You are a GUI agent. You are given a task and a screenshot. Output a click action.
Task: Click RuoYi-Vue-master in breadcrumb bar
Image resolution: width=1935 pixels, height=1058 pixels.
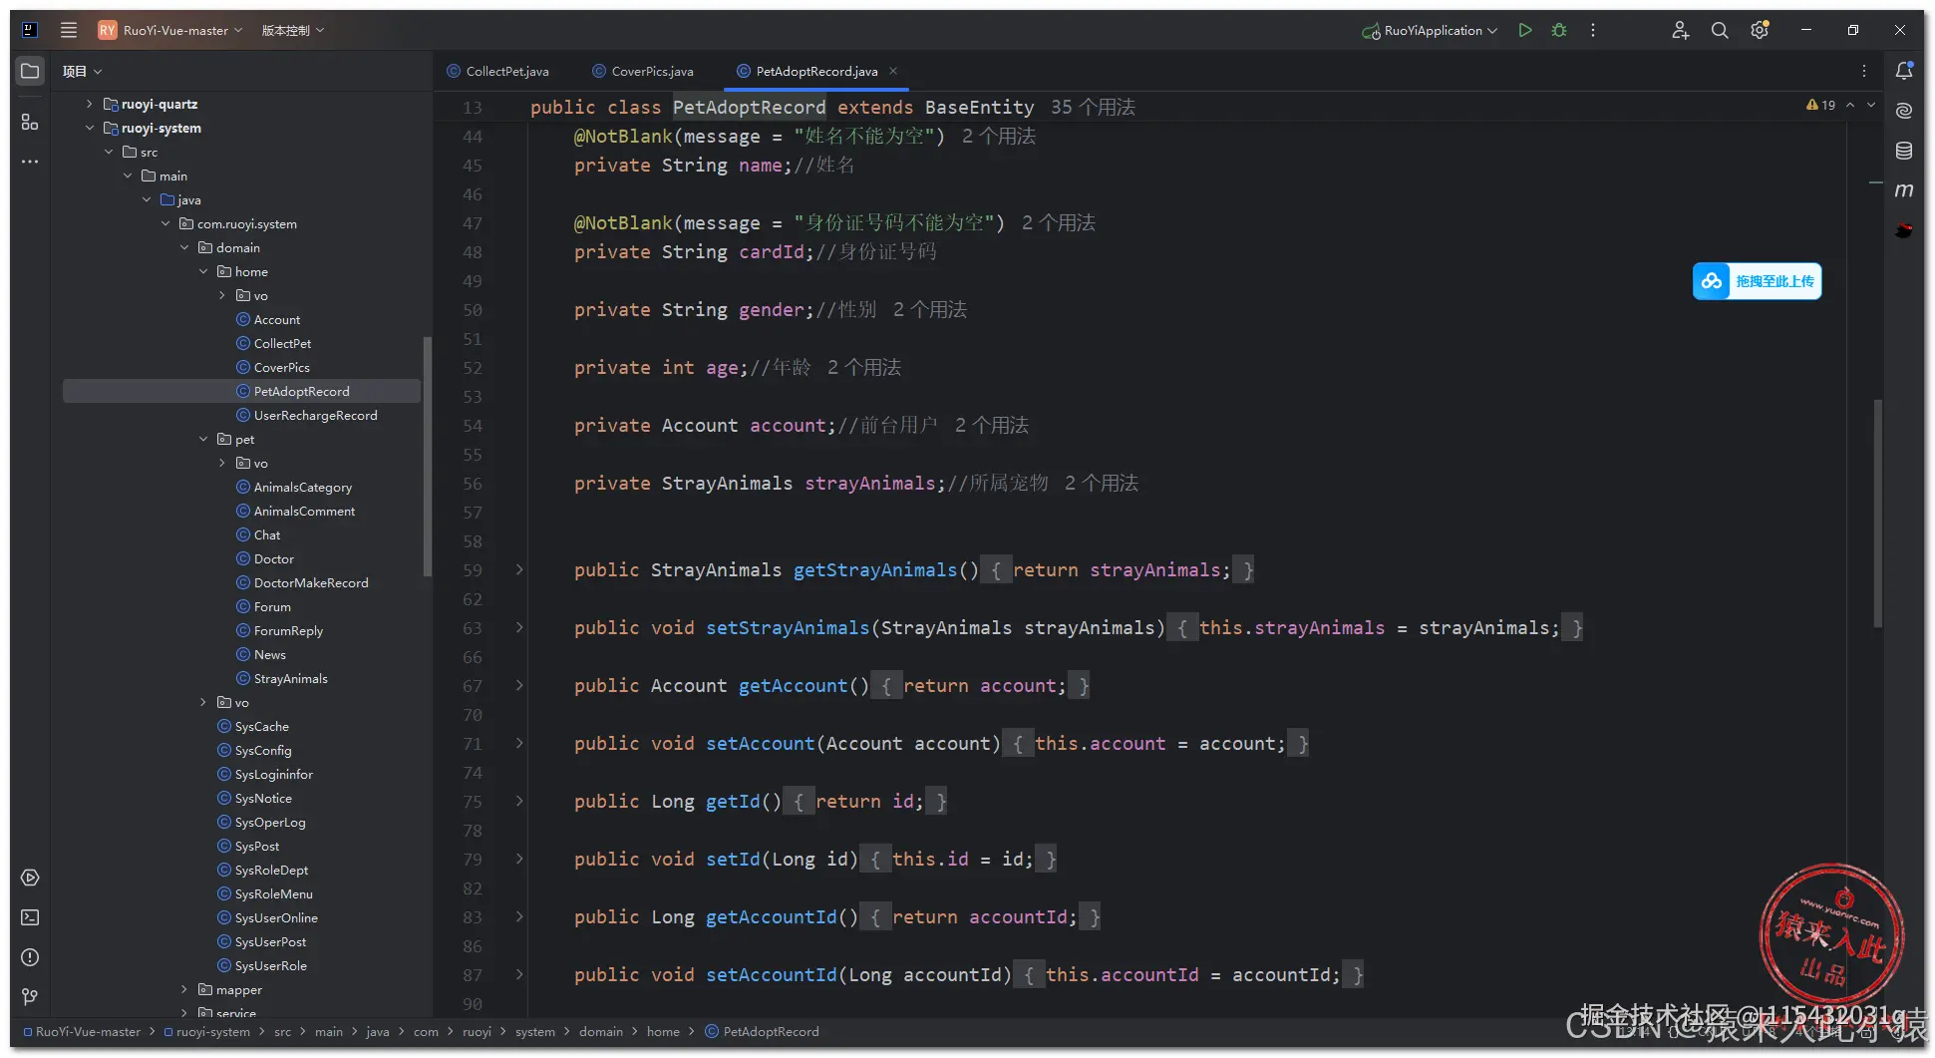pos(83,1031)
